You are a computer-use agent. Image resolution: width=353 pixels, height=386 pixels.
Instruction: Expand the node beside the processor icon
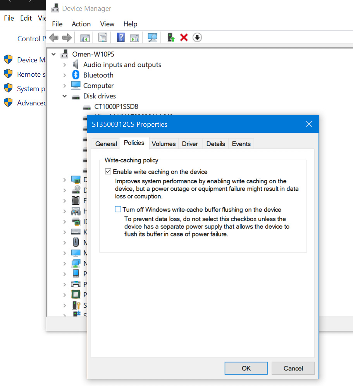click(64, 295)
